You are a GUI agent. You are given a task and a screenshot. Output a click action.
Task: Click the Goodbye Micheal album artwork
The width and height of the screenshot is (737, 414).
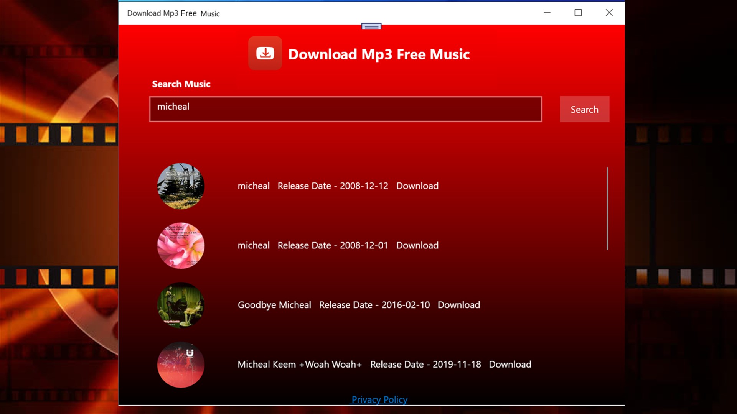tap(180, 305)
